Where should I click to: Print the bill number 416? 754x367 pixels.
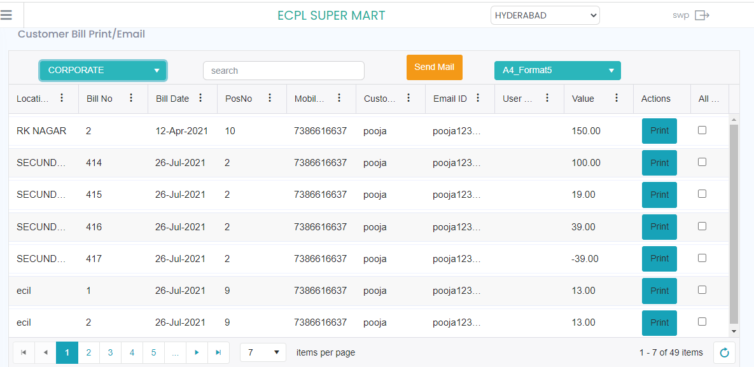(x=659, y=227)
